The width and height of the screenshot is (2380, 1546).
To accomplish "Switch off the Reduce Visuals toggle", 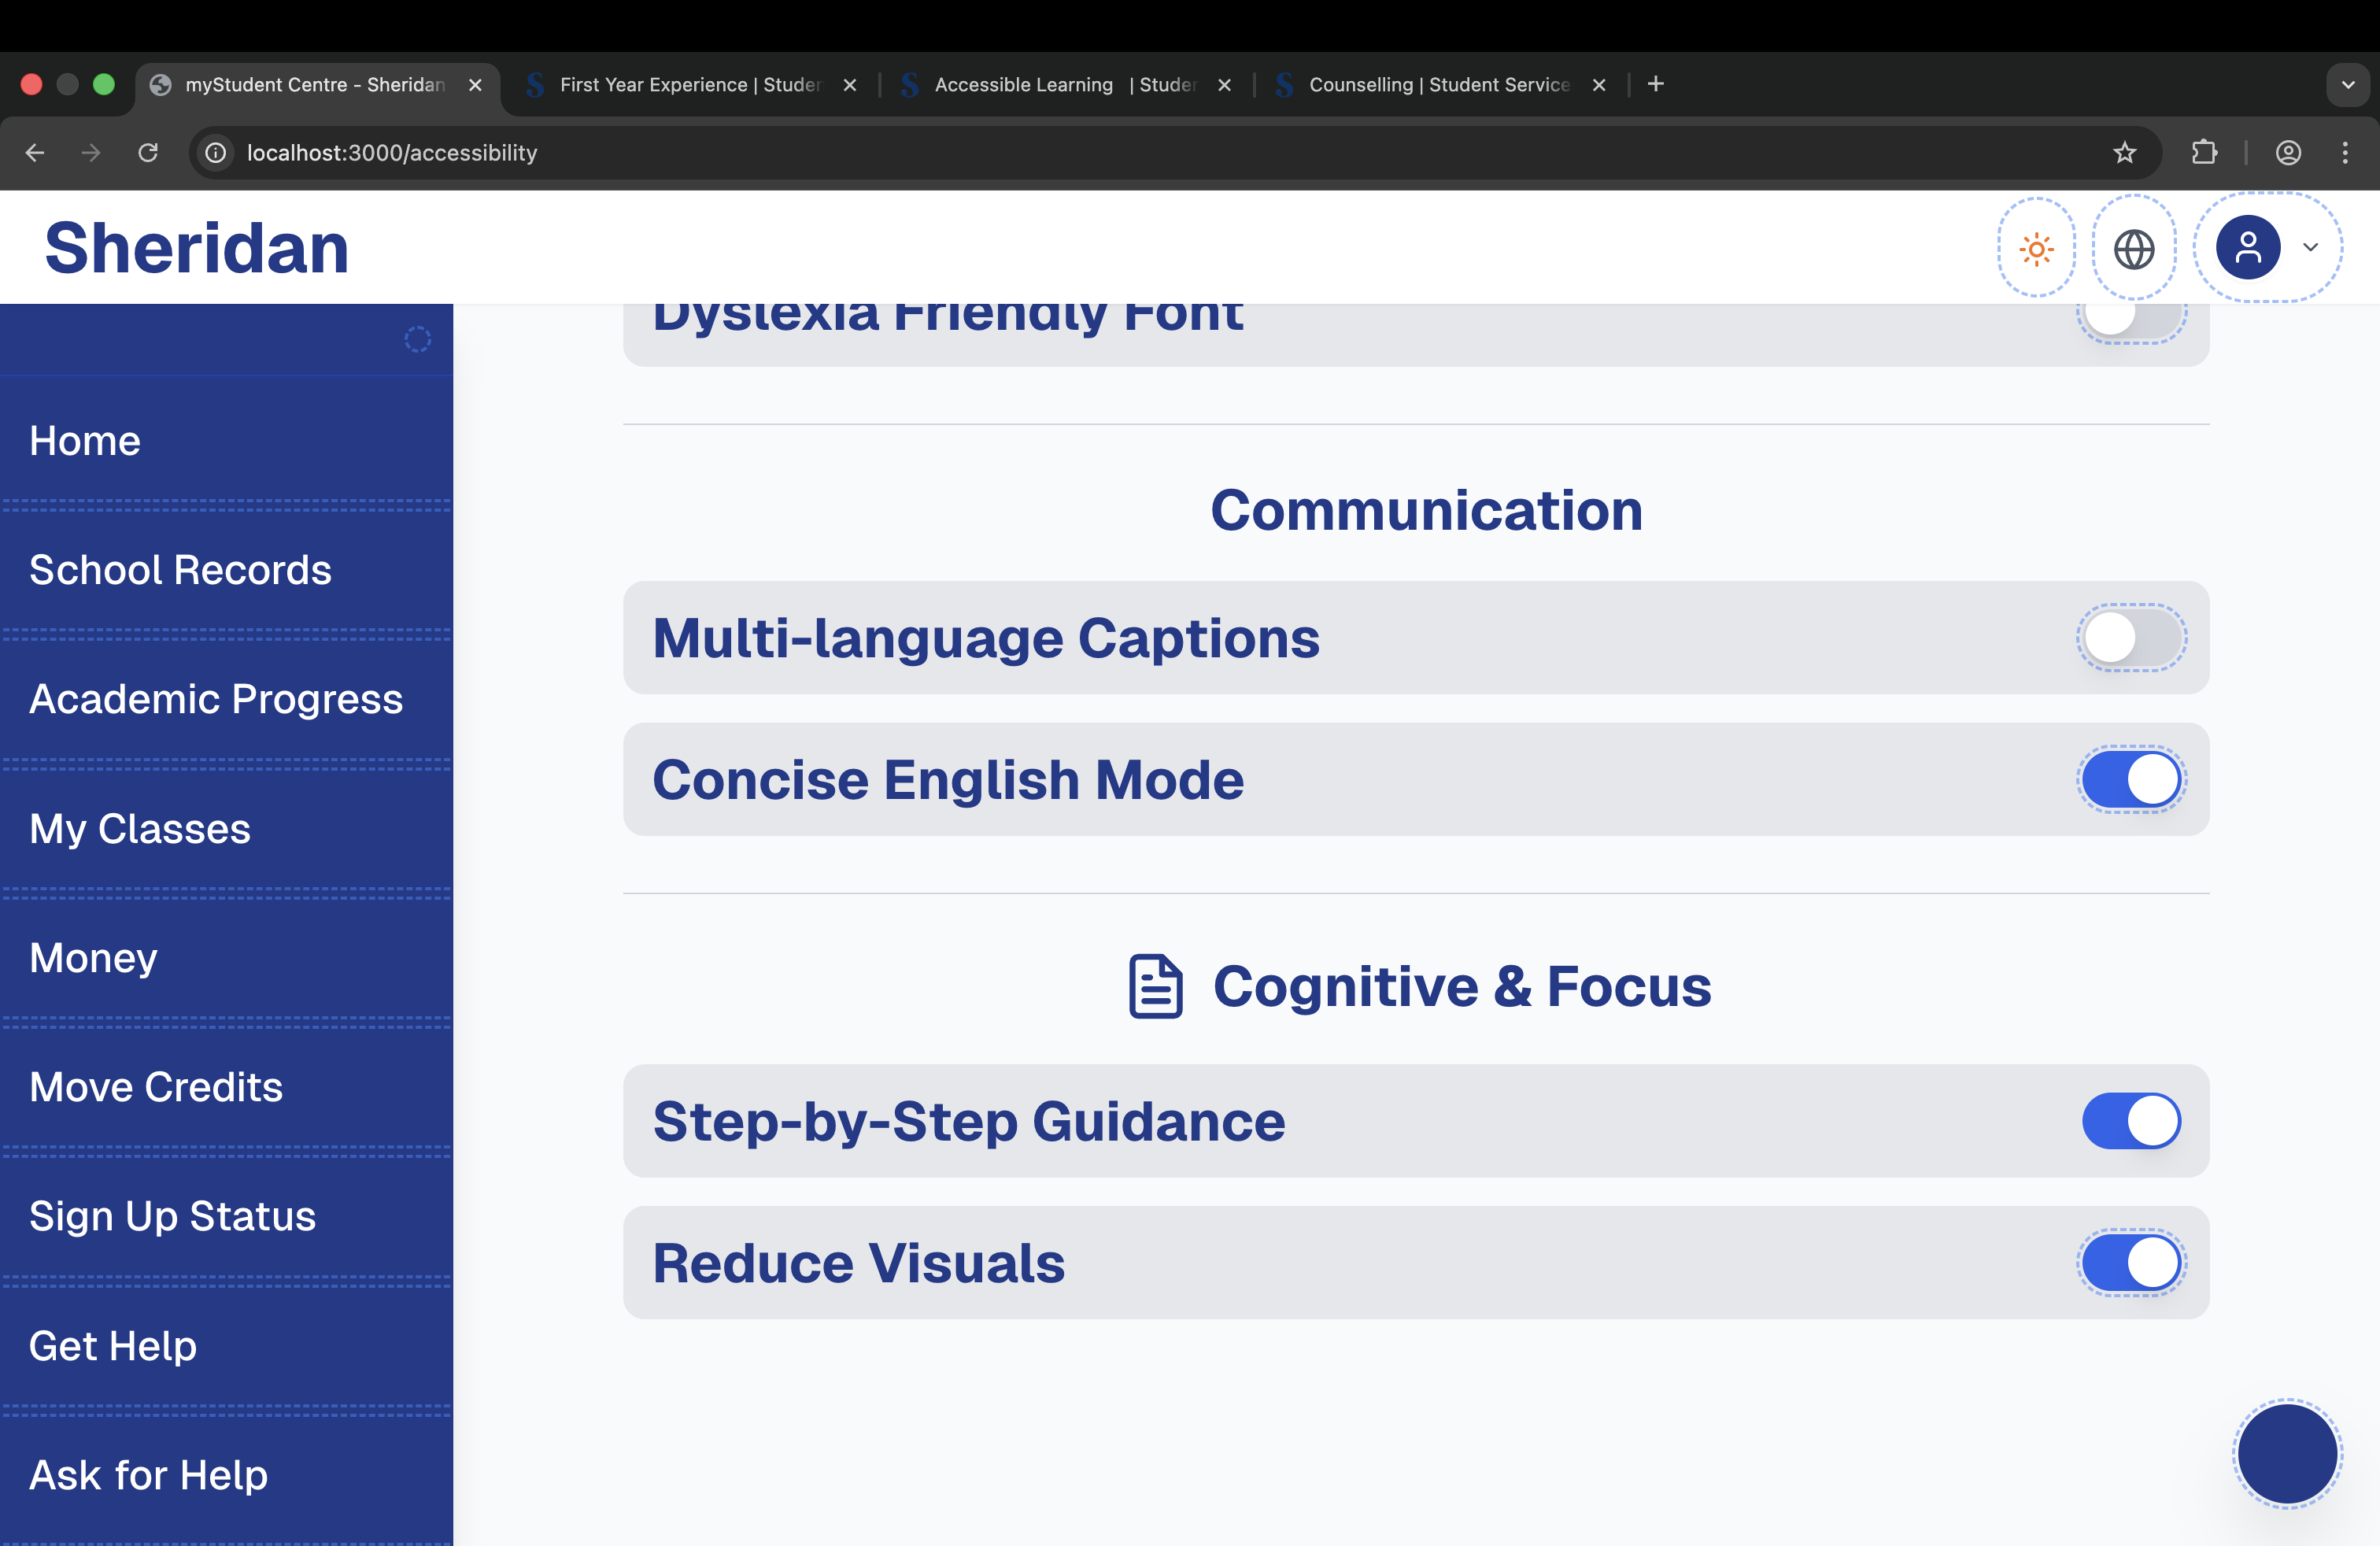I will pyautogui.click(x=2131, y=1263).
